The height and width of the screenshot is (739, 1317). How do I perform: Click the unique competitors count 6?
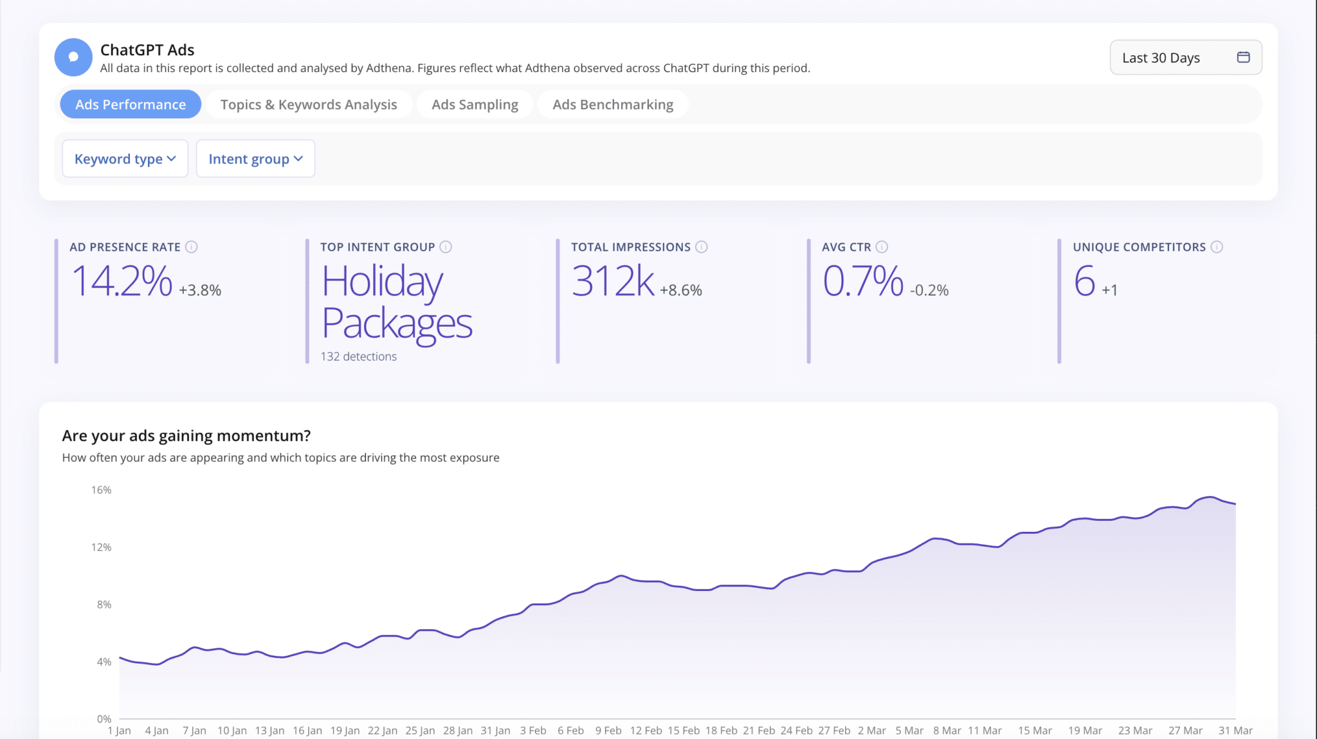pyautogui.click(x=1085, y=282)
